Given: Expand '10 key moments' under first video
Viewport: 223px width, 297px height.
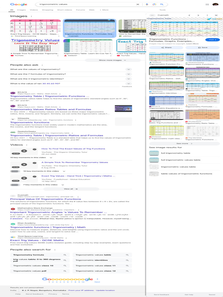Looking at the screenshot, I should 31,157.
